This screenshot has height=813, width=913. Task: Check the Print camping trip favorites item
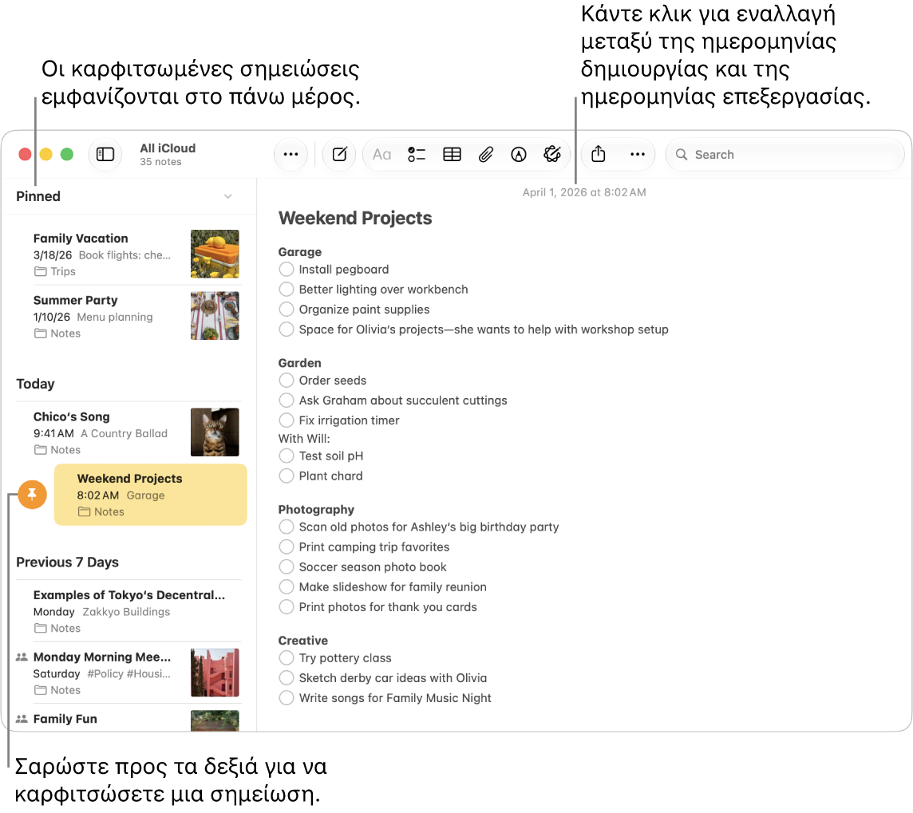click(287, 547)
